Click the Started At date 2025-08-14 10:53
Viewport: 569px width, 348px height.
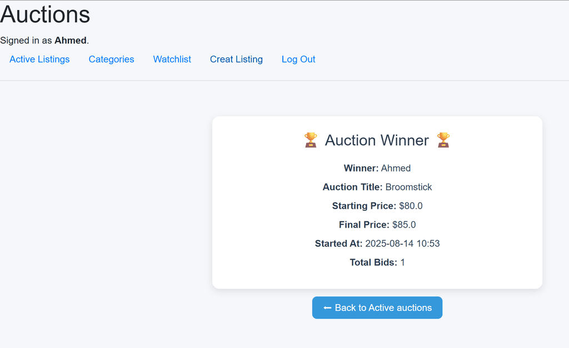coord(402,244)
